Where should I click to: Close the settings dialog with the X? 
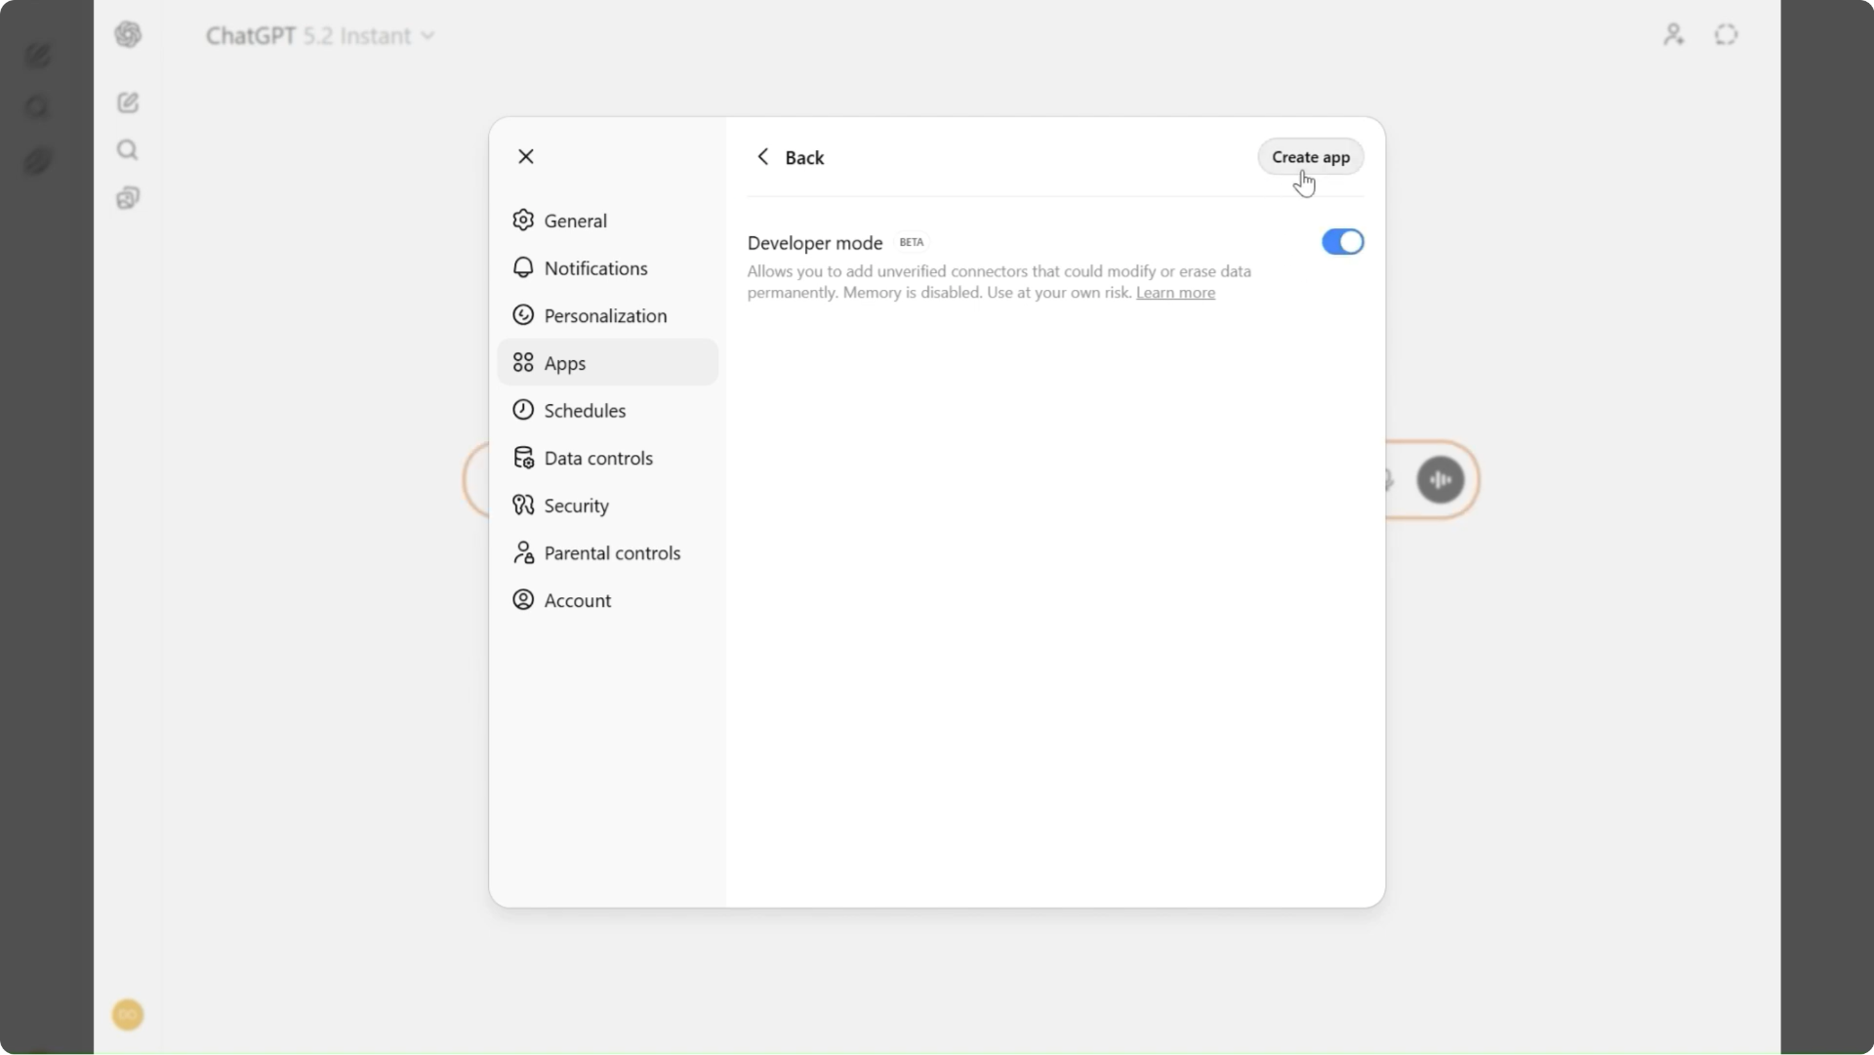coord(525,156)
